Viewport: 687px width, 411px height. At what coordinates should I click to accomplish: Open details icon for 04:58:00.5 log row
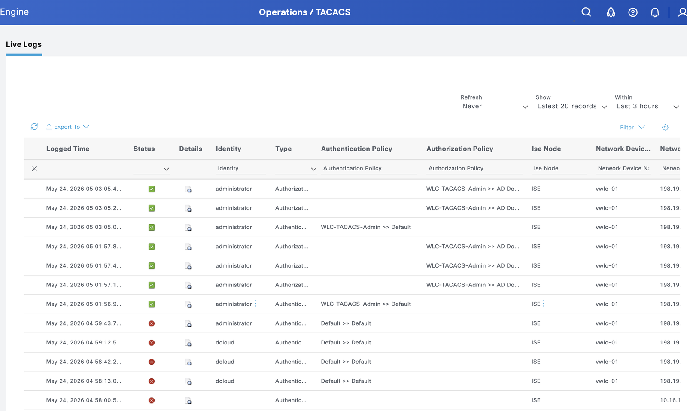[x=188, y=401]
